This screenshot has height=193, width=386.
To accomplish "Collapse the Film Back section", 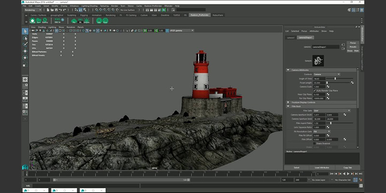I will [x=288, y=106].
